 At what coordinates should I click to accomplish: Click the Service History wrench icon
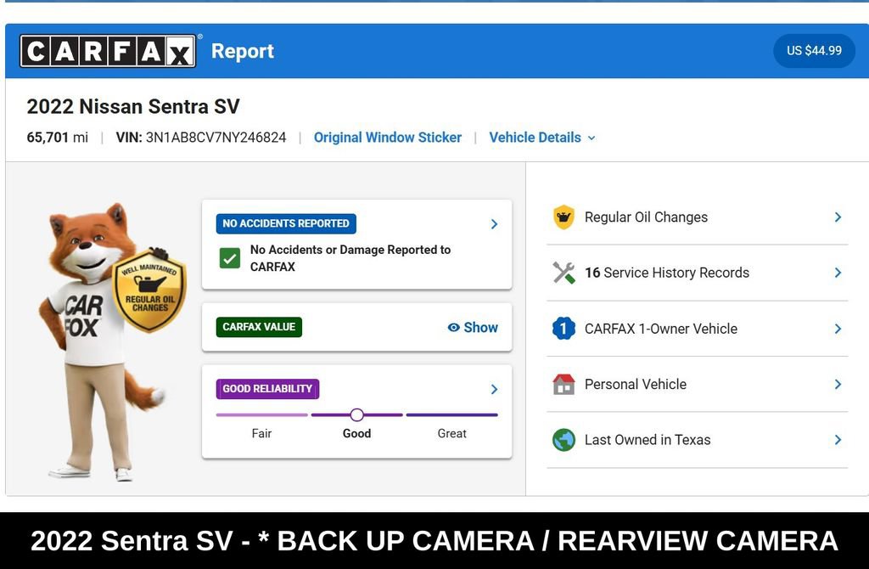pos(563,273)
